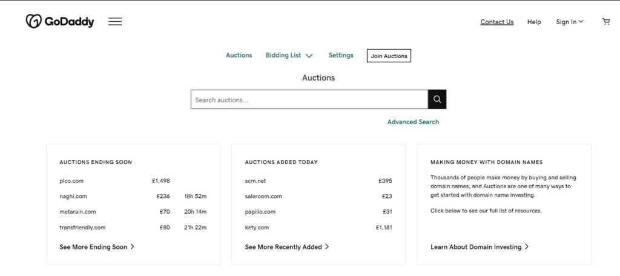Open Contact Us link

[497, 22]
